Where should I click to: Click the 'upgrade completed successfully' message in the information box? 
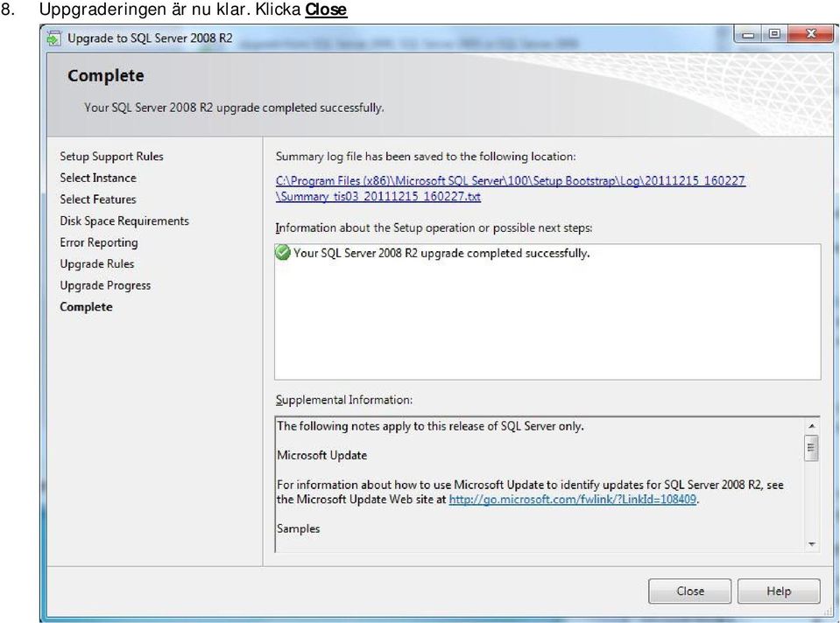441,253
